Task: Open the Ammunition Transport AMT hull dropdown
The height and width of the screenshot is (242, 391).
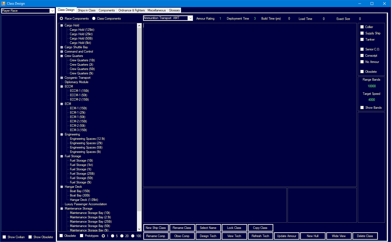Action: 190,18
